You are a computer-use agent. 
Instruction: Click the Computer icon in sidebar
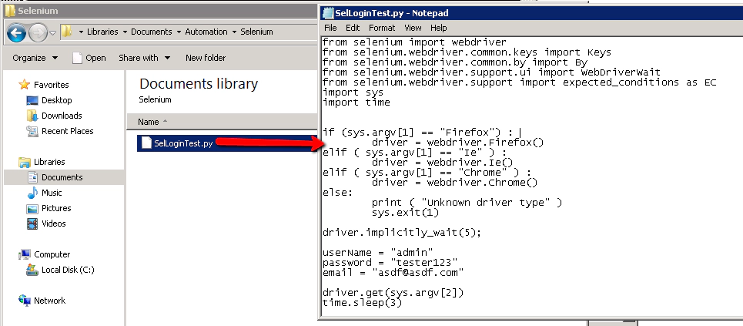click(x=25, y=255)
